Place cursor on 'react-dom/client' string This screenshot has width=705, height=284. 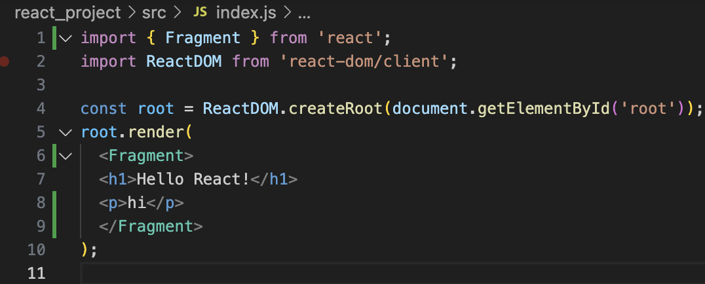364,62
